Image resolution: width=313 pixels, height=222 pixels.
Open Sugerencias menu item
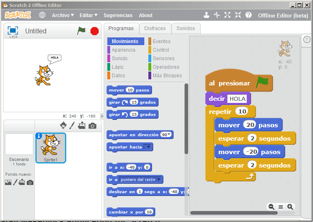118,15
